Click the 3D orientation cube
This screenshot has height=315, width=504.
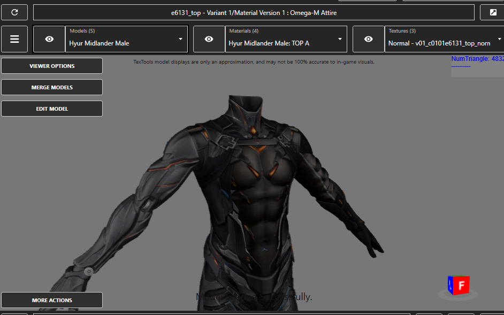[x=459, y=286]
